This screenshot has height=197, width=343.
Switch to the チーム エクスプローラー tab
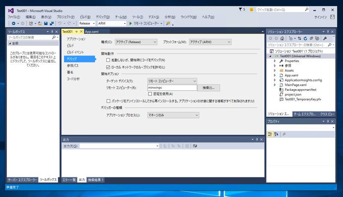point(305,114)
